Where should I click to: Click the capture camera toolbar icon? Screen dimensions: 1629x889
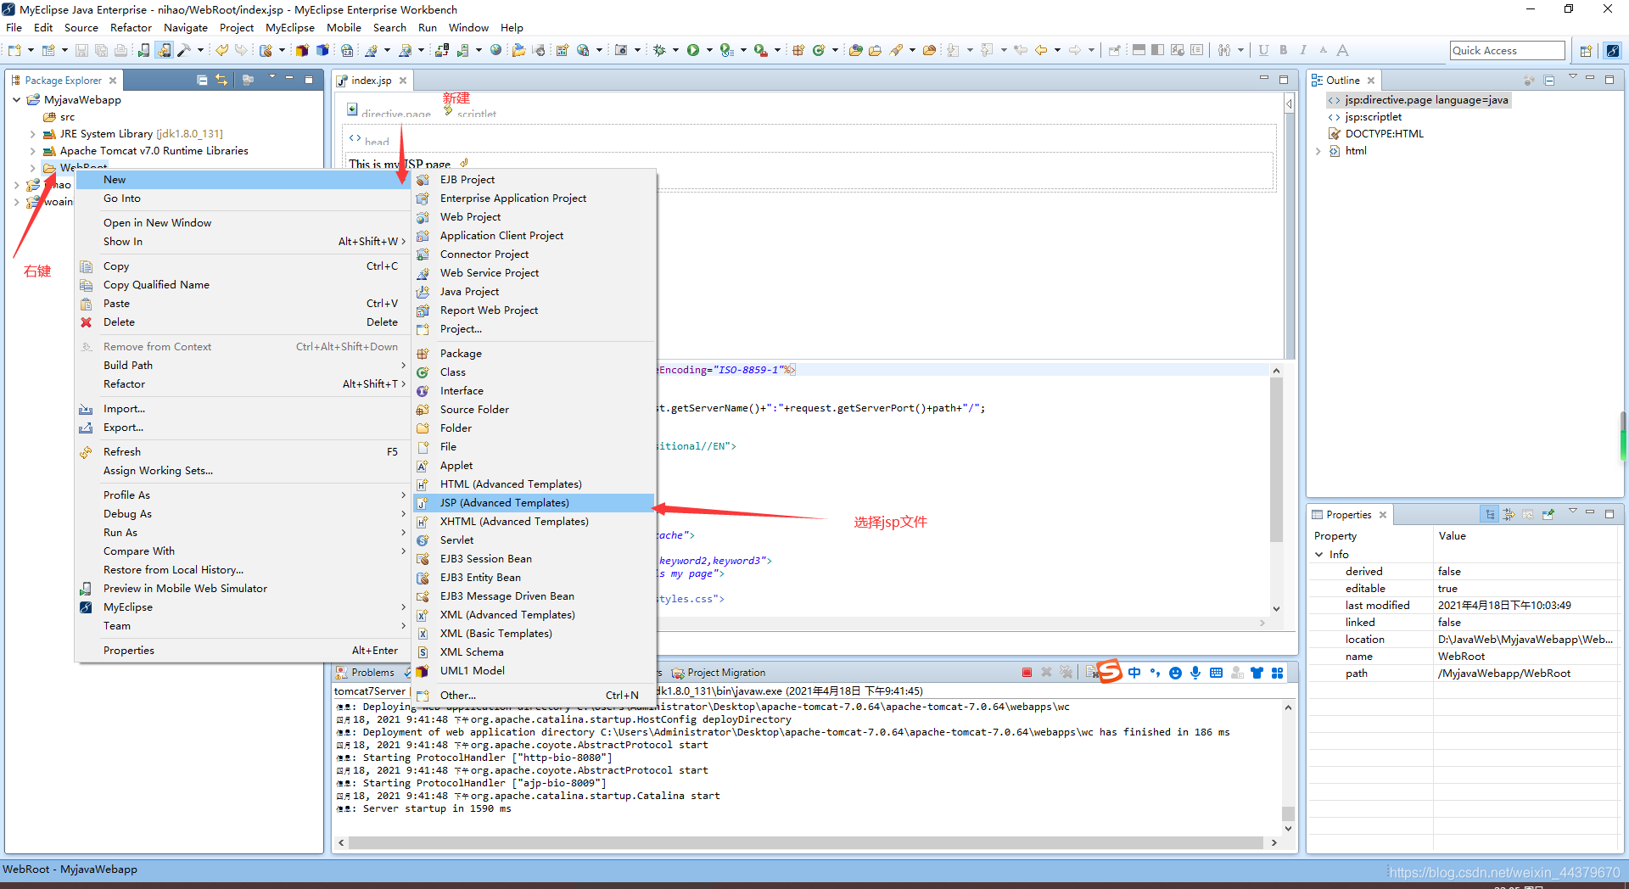pos(621,51)
